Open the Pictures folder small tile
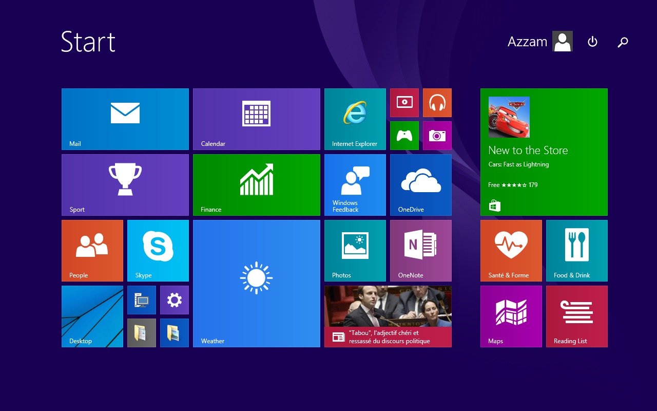 click(x=175, y=333)
